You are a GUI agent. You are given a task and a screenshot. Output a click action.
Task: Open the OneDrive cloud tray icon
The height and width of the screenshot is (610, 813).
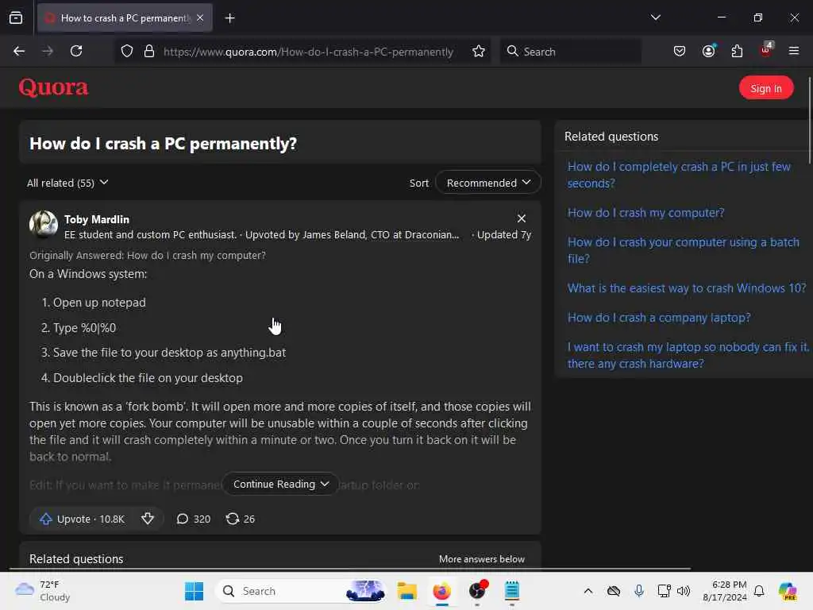pyautogui.click(x=614, y=591)
